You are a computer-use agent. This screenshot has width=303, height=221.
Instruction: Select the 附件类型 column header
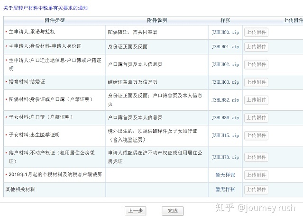tap(55, 20)
